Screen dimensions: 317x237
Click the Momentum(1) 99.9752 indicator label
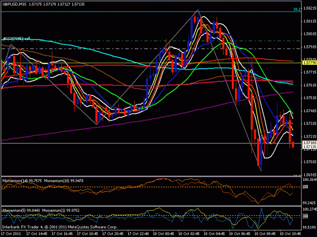[x=61, y=210]
